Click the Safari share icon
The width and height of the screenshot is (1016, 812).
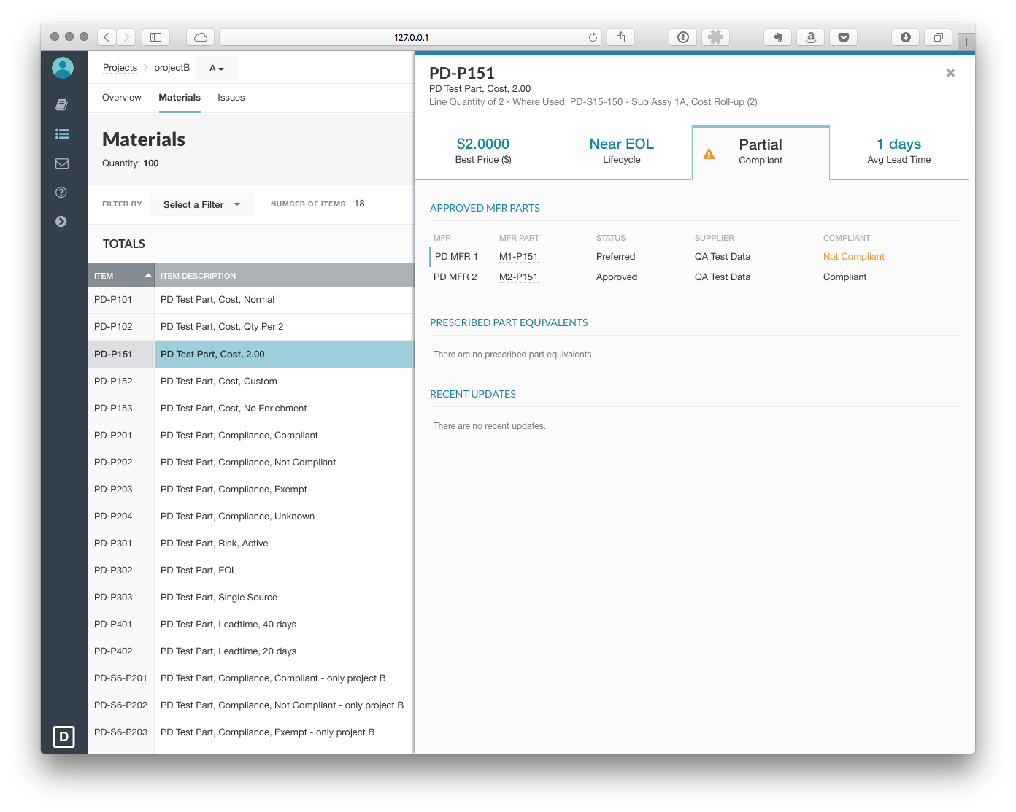(x=620, y=37)
